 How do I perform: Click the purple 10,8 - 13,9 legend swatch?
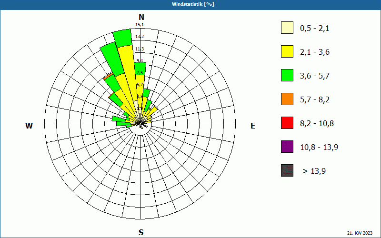tap(287, 147)
